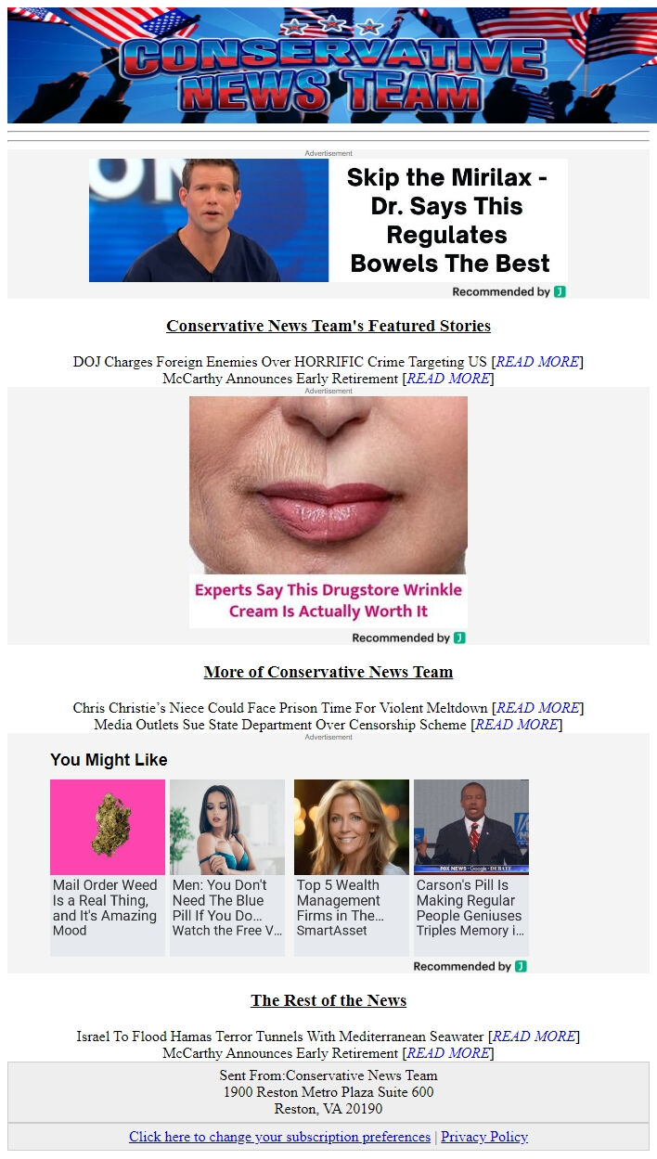Open the Mail Order Weed ad thumbnail
657x1159 pixels.
tap(108, 827)
